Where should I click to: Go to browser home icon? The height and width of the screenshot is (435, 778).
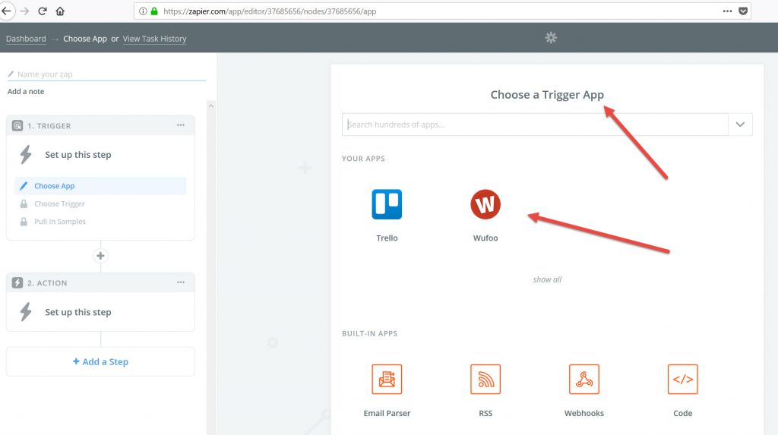61,11
